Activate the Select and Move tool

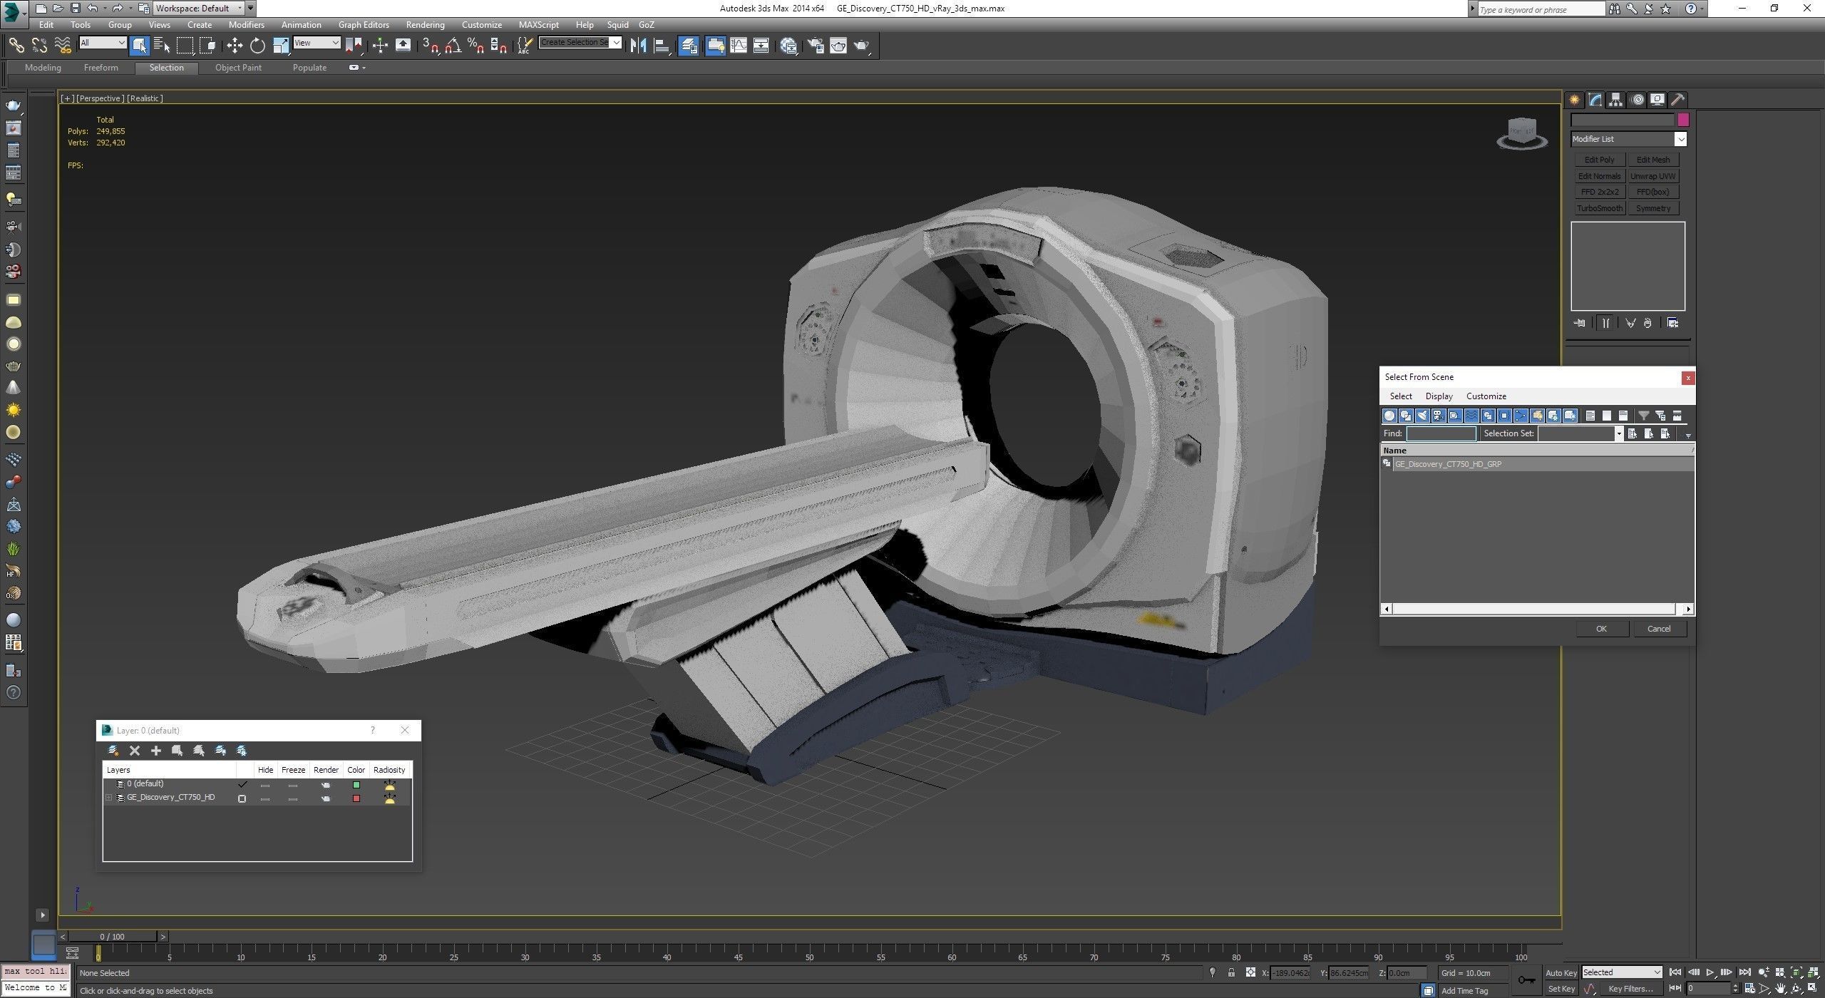(x=235, y=46)
